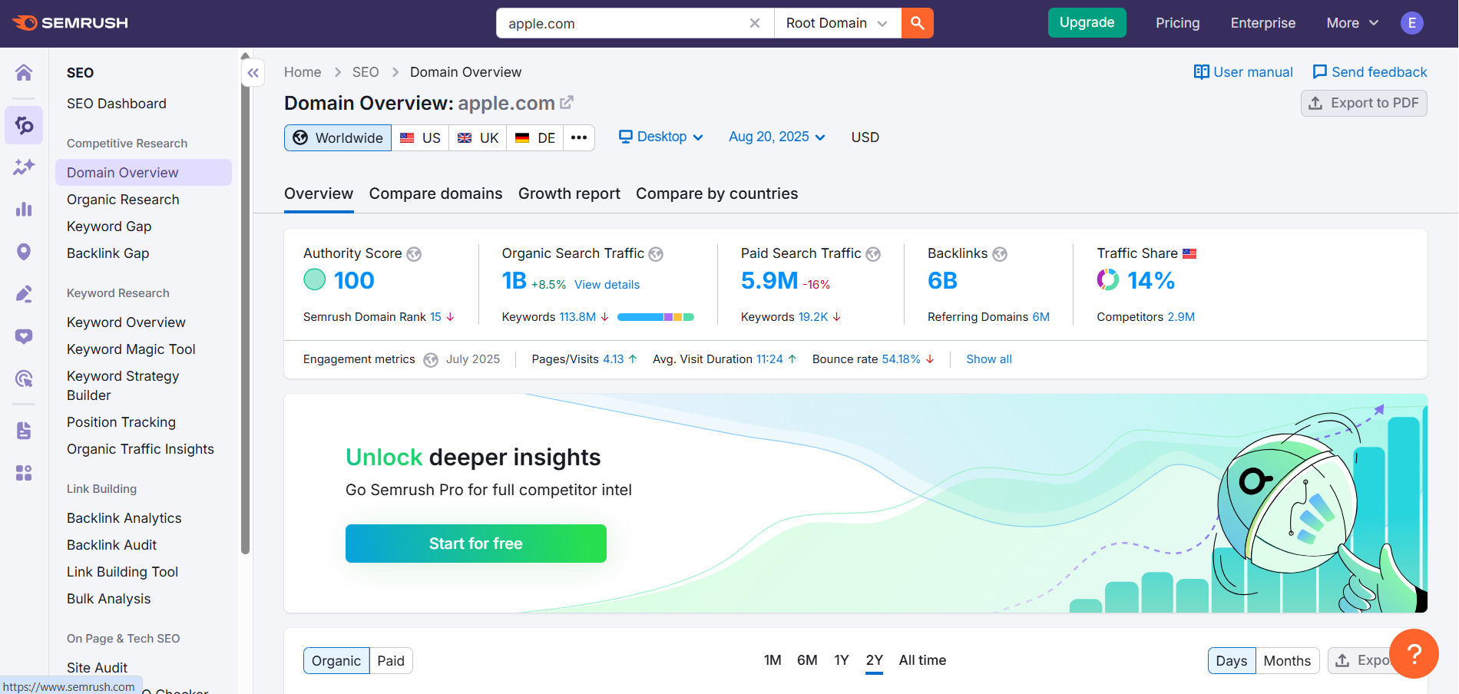Open the user avatar E menu
The image size is (1459, 694).
[1411, 23]
